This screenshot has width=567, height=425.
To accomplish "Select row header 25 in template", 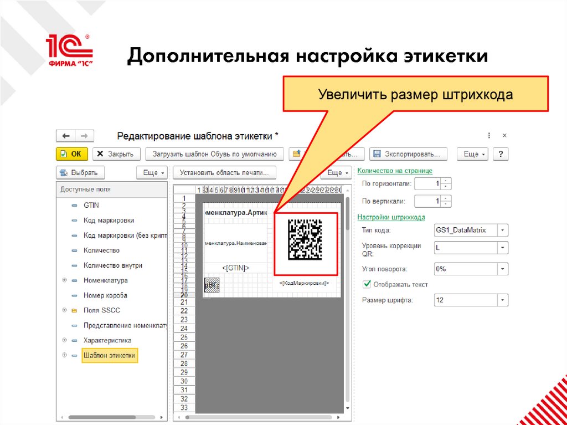I will tap(184, 337).
